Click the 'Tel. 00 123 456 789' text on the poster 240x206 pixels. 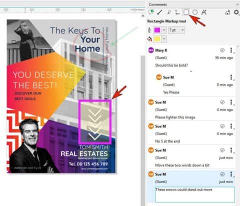tap(88, 164)
